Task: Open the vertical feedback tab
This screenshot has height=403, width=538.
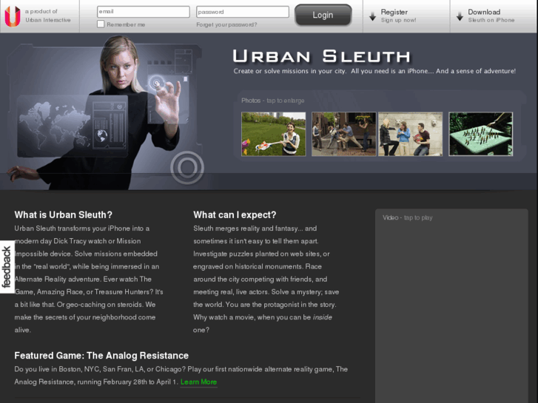Action: (x=7, y=267)
